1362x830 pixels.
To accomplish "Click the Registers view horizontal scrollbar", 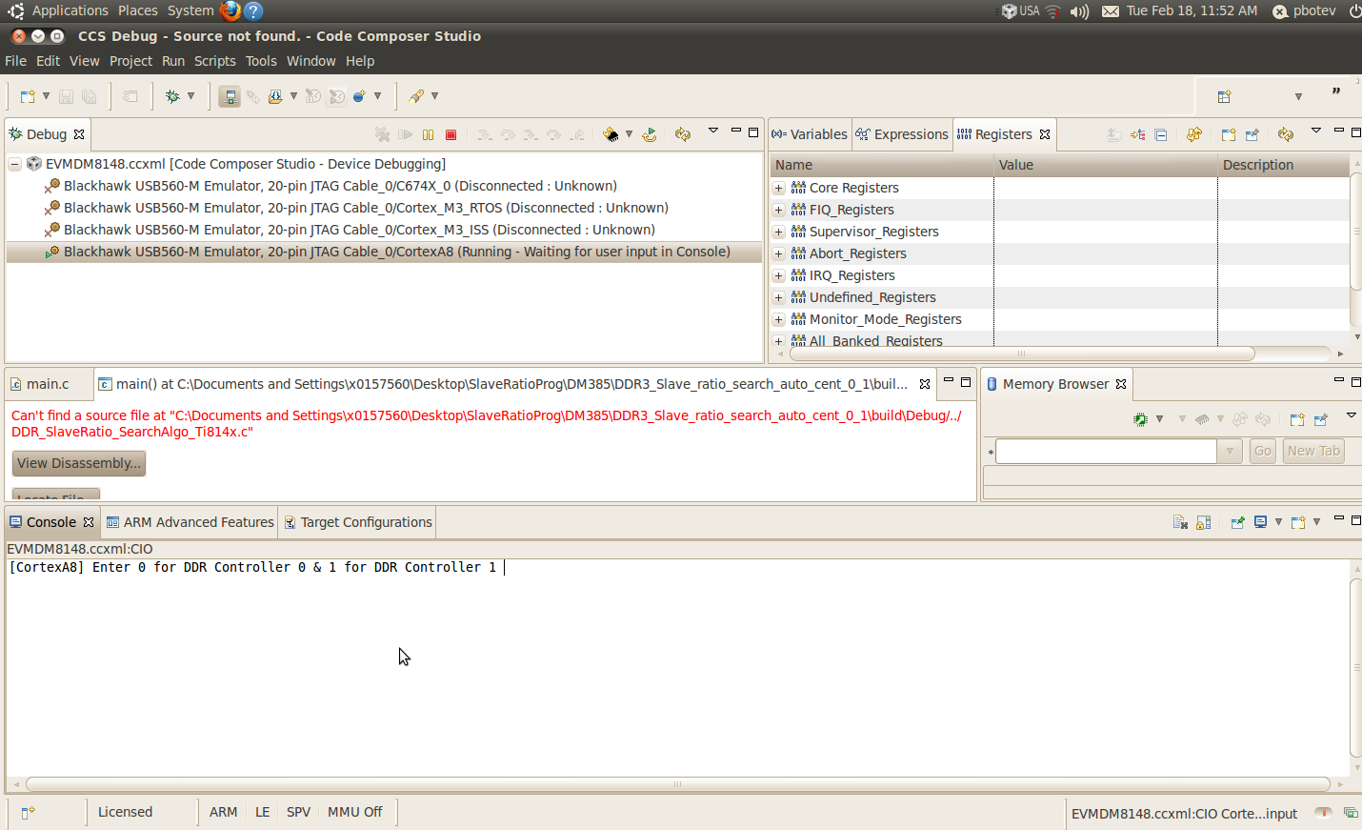I will 1021,354.
